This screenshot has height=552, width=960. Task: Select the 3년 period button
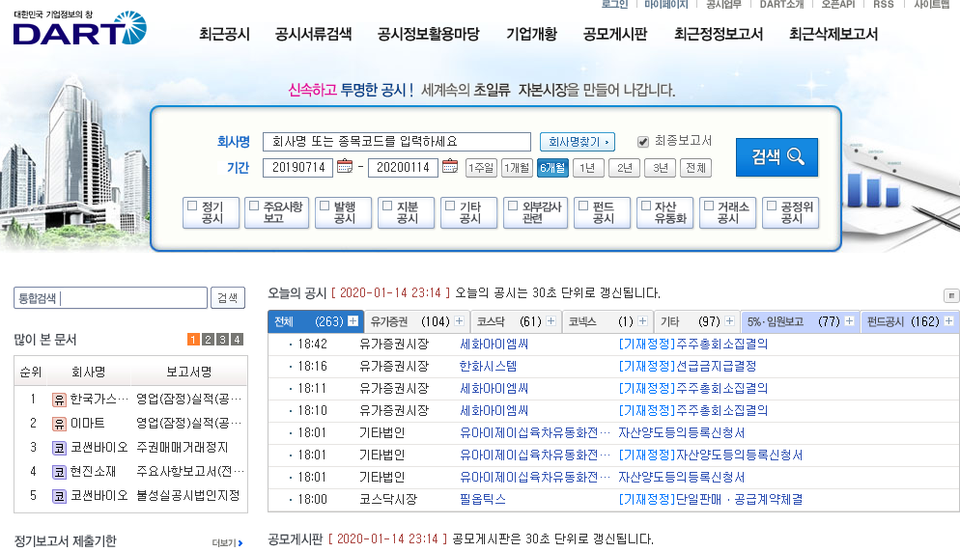point(660,168)
